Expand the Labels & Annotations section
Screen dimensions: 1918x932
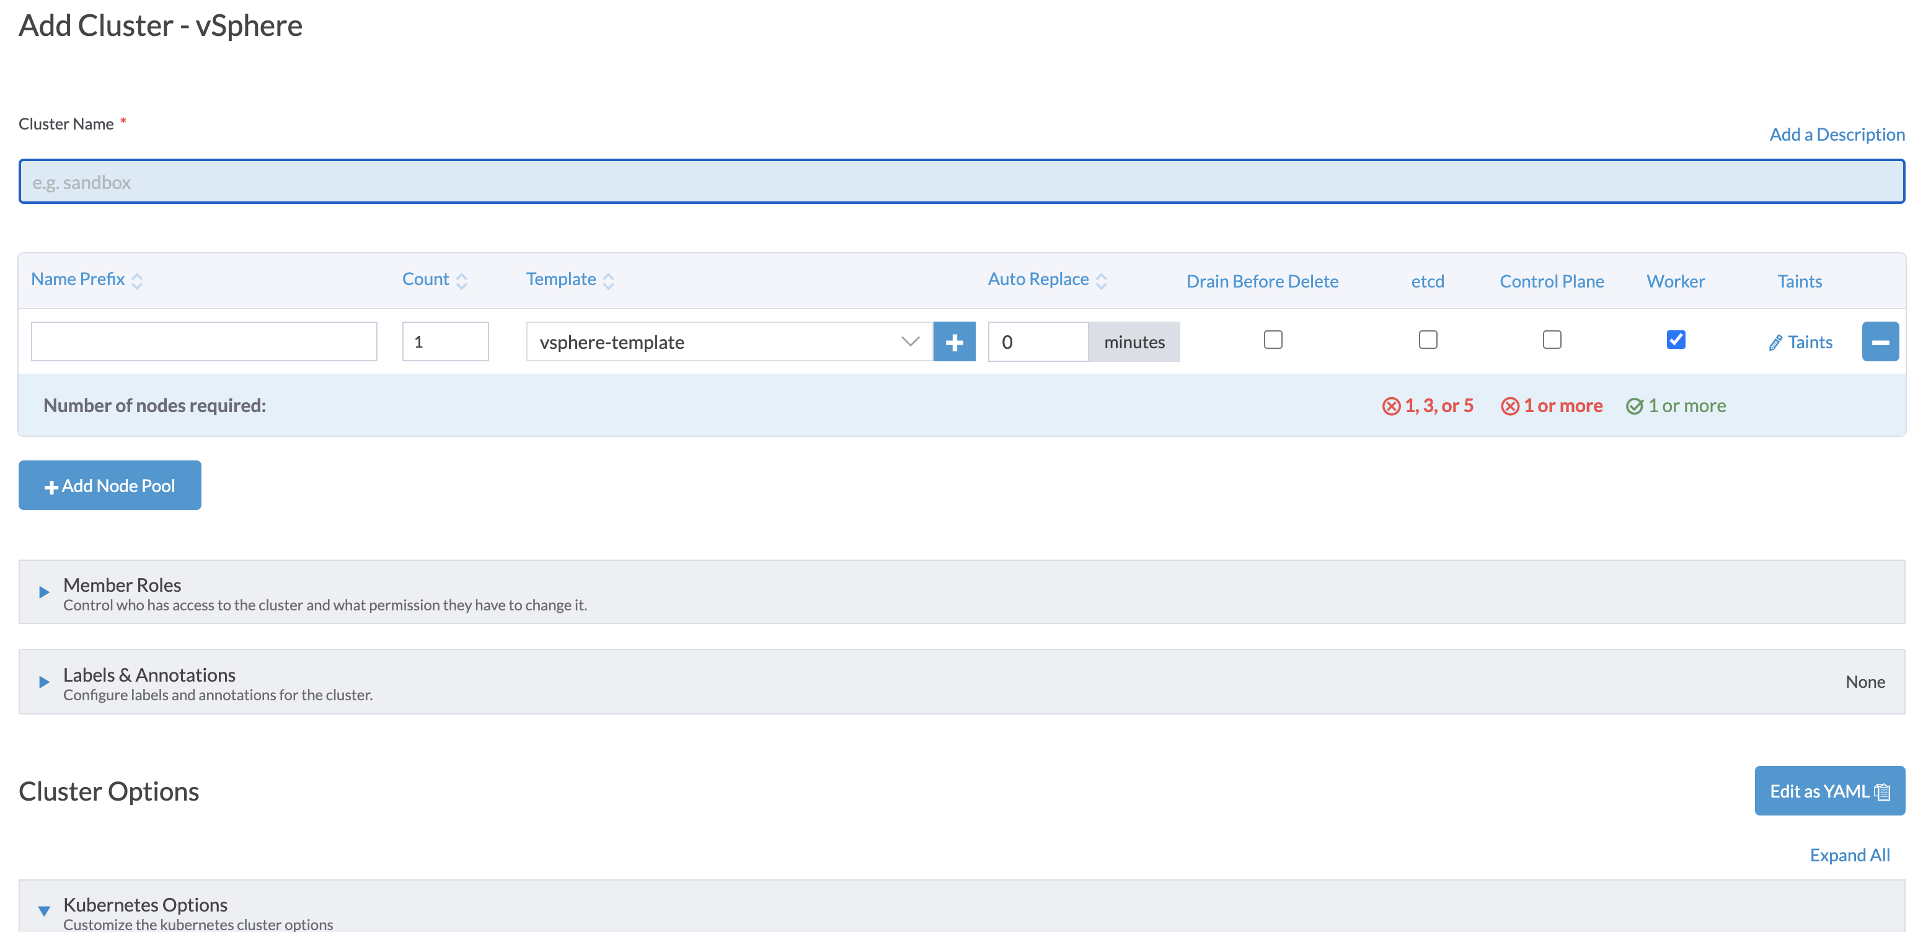coord(42,681)
